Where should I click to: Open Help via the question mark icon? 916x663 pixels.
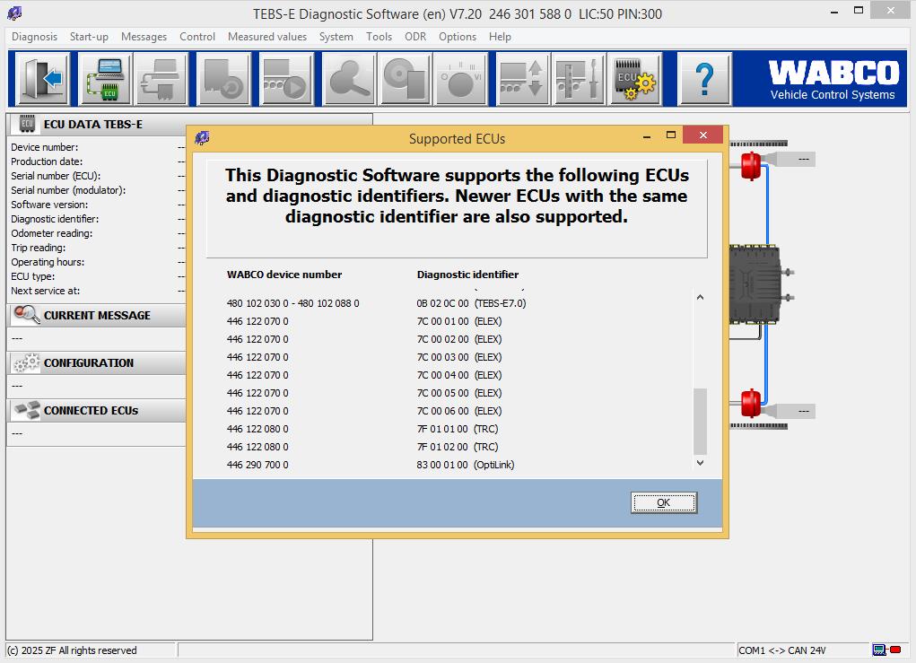pyautogui.click(x=705, y=79)
